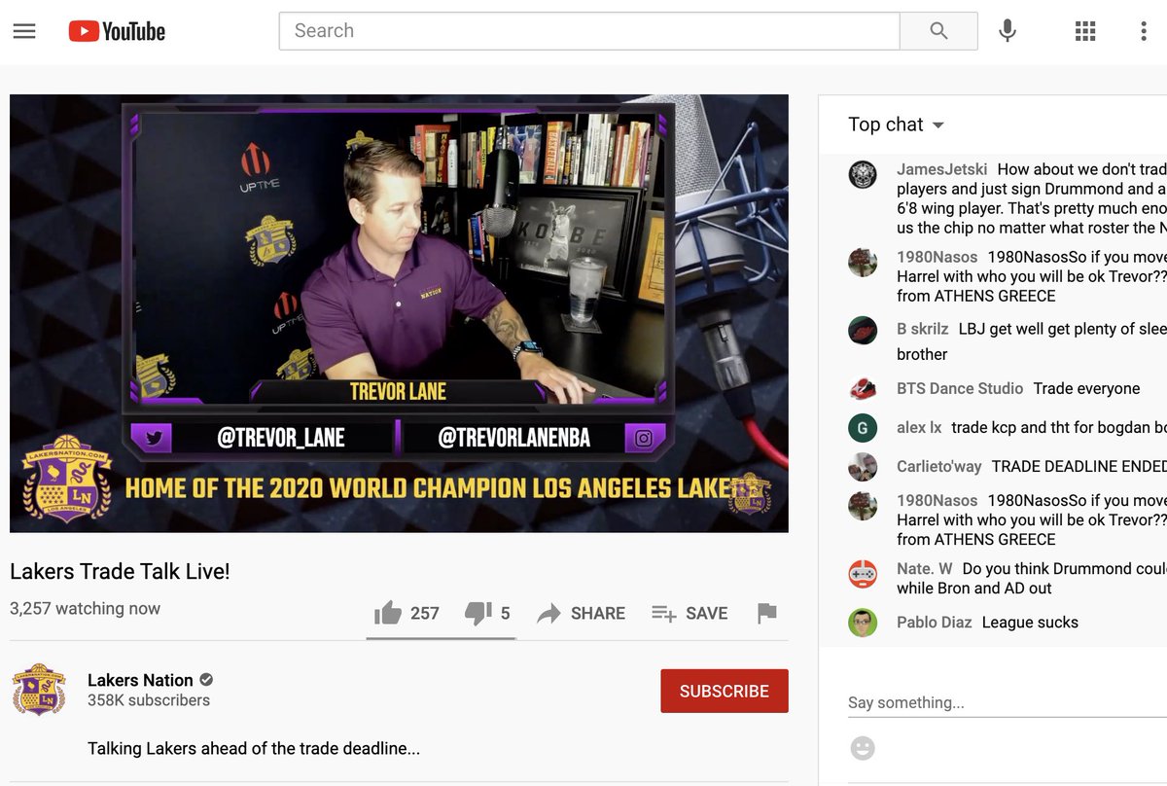Subscribe to Lakers Nation
Screen dimensions: 1167x786
725,691
